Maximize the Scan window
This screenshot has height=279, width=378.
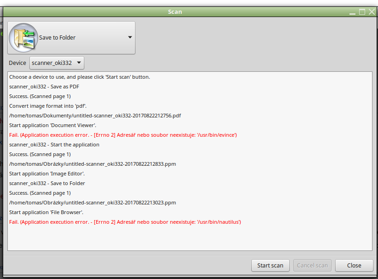click(362, 12)
